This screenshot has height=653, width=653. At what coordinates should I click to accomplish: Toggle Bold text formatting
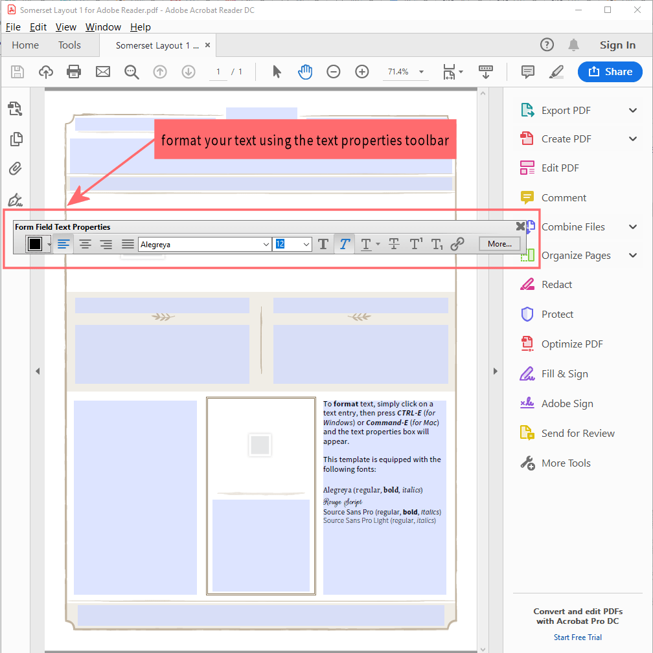click(323, 244)
